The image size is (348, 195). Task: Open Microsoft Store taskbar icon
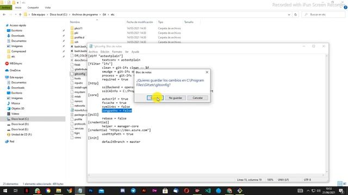(x=165, y=191)
